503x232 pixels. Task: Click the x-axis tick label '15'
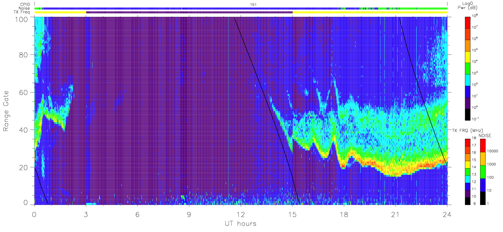tap(292, 214)
